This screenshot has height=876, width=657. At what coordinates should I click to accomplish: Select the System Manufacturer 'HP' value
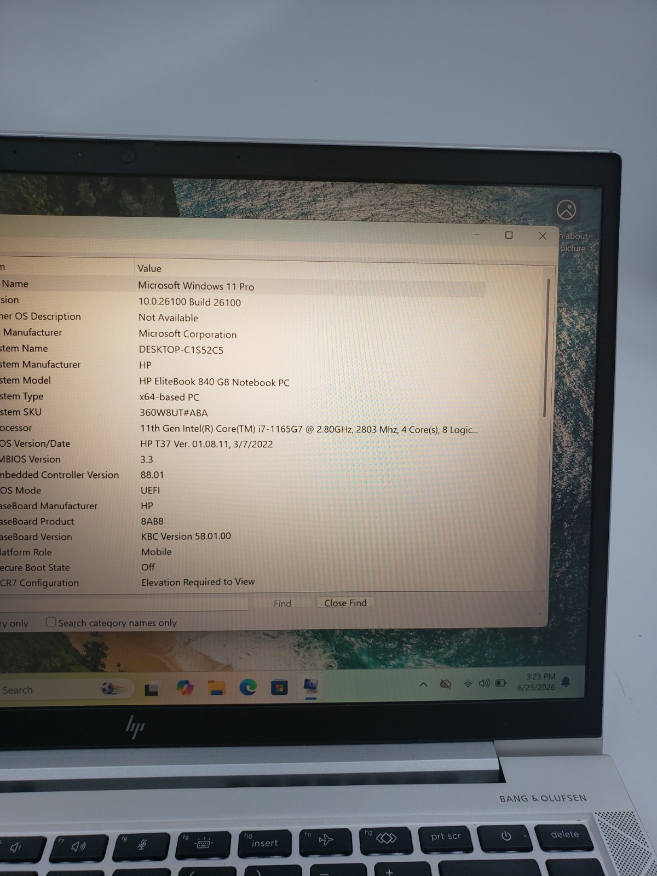point(145,365)
